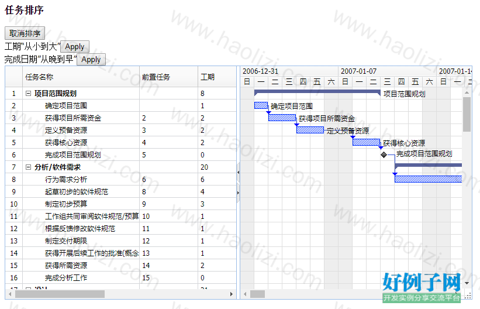Viewport: 480px width, 309px height.
Task: Select the 工期 column header
Action: (x=217, y=77)
